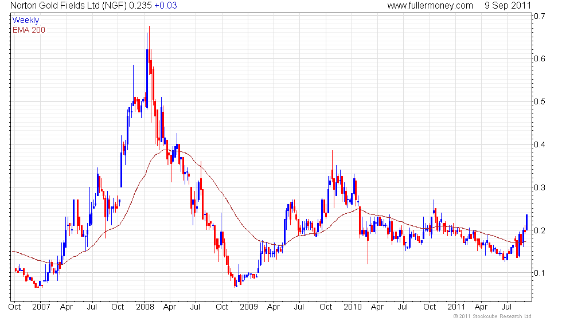Click the 2008 year label on time axis

(x=145, y=307)
